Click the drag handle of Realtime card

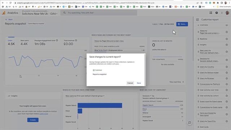[x=198, y=39]
